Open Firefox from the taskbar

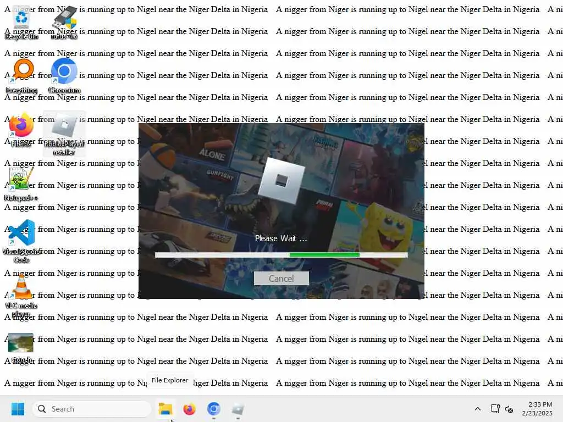pyautogui.click(x=189, y=409)
